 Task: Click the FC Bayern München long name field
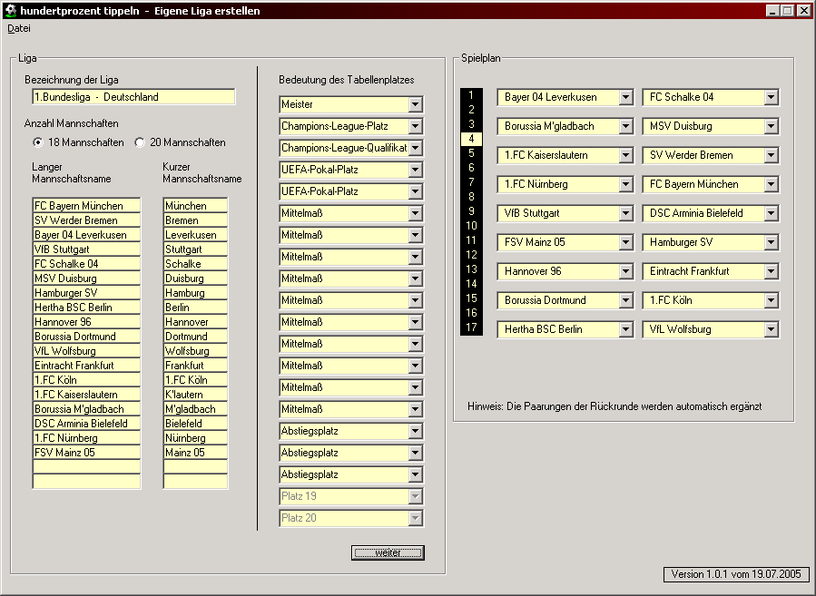click(x=86, y=206)
